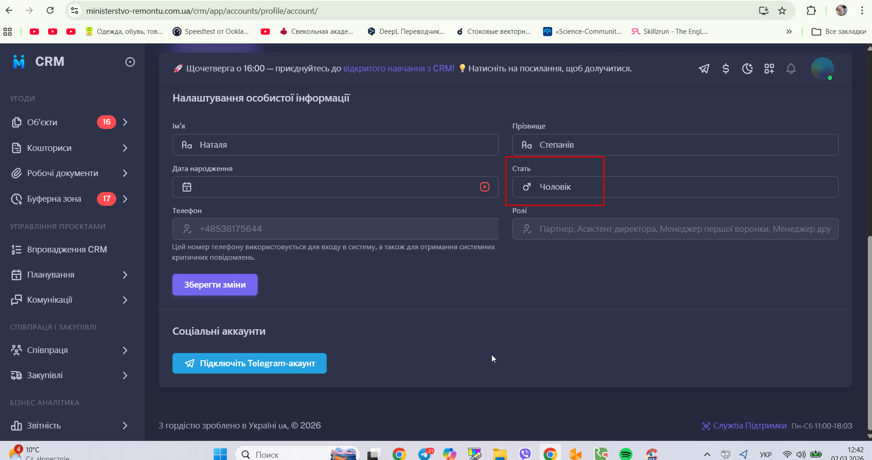The height and width of the screenshot is (460, 872).
Task: Open notifications bell
Action: tap(791, 69)
